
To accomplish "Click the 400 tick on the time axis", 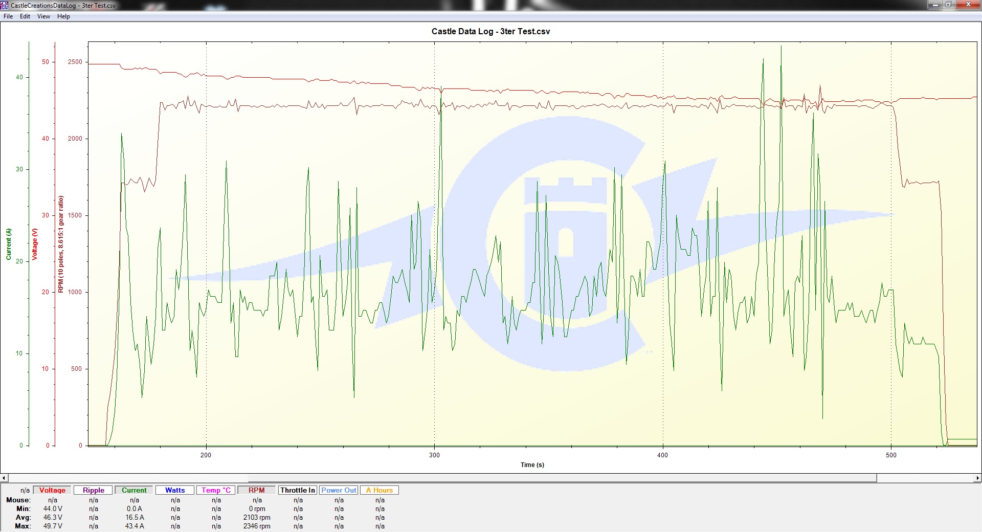I will coord(662,455).
